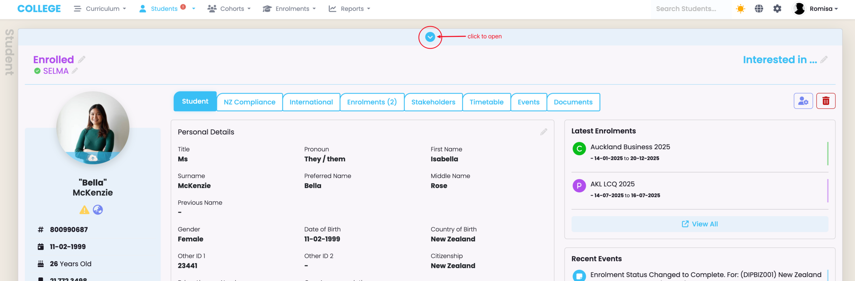855x281 pixels.
Task: Open the Reports dropdown menu
Action: tap(350, 9)
